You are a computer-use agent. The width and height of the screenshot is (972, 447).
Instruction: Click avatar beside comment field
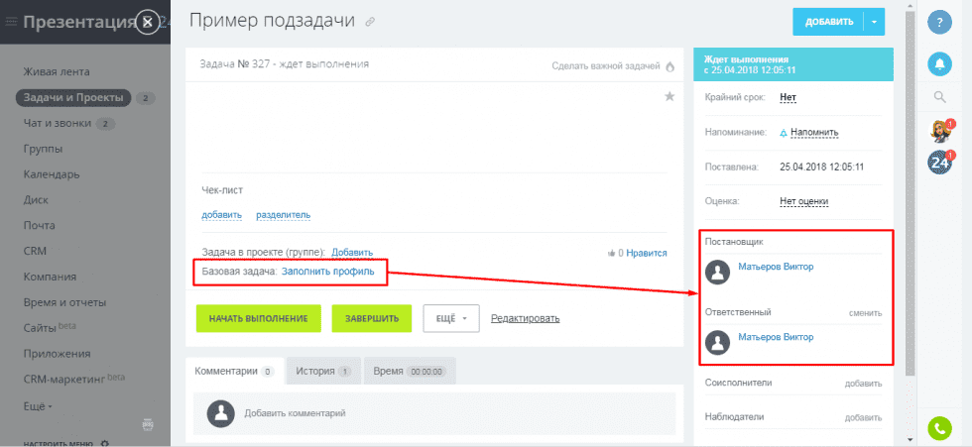(220, 413)
